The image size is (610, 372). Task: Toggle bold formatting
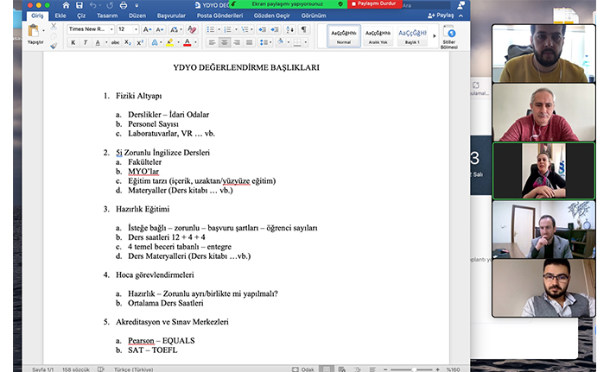coord(73,42)
